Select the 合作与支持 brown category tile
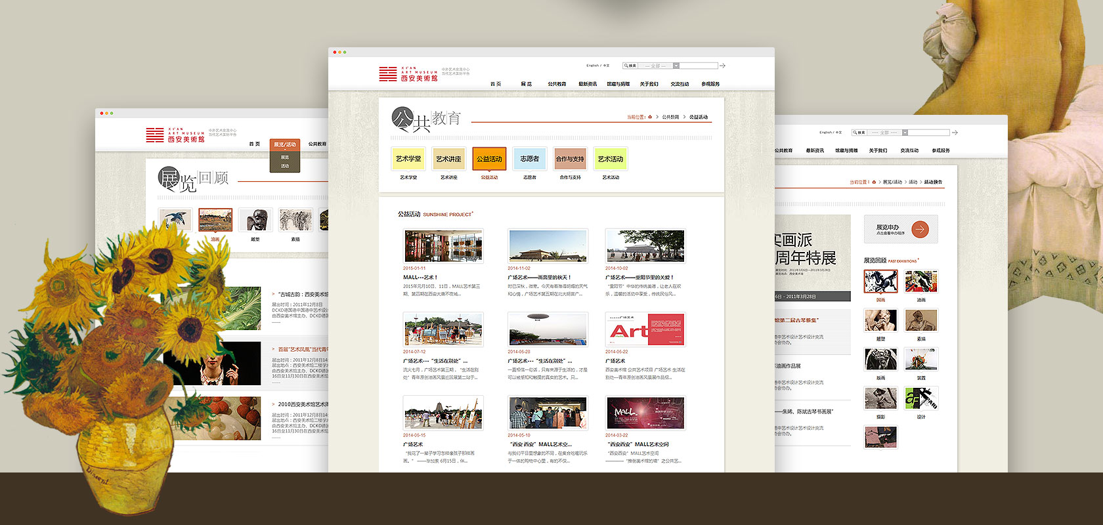Image resolution: width=1103 pixels, height=525 pixels. click(x=570, y=159)
